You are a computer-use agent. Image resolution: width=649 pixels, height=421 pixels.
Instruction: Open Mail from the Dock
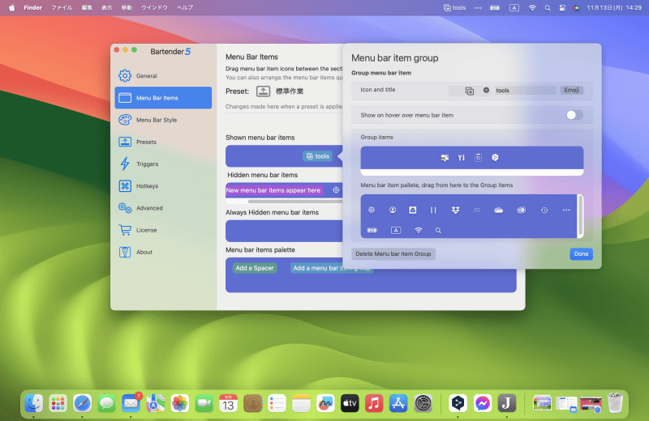click(131, 403)
